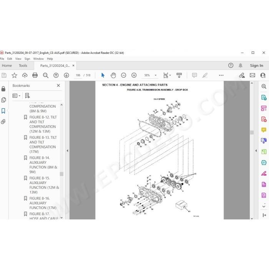269x269 pixels.
Task: Click the document vertical scrollbar thumb
Action: pyautogui.click(x=252, y=132)
